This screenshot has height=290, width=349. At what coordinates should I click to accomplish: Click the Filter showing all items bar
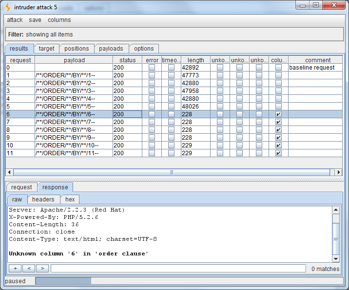coord(174,35)
